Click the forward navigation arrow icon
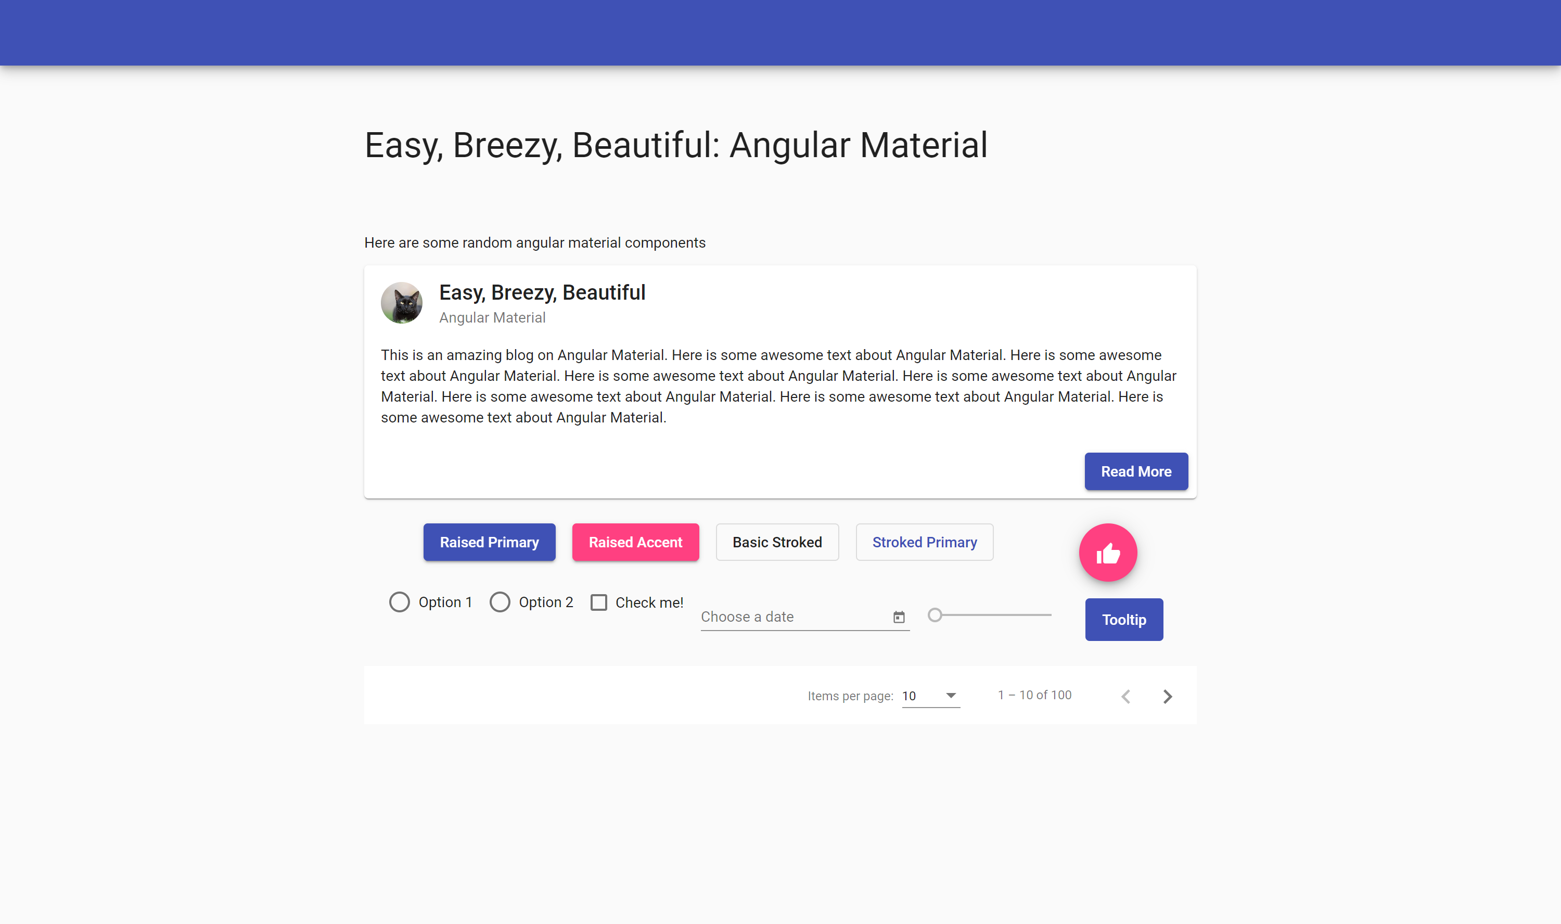Image resolution: width=1561 pixels, height=924 pixels. pyautogui.click(x=1168, y=695)
